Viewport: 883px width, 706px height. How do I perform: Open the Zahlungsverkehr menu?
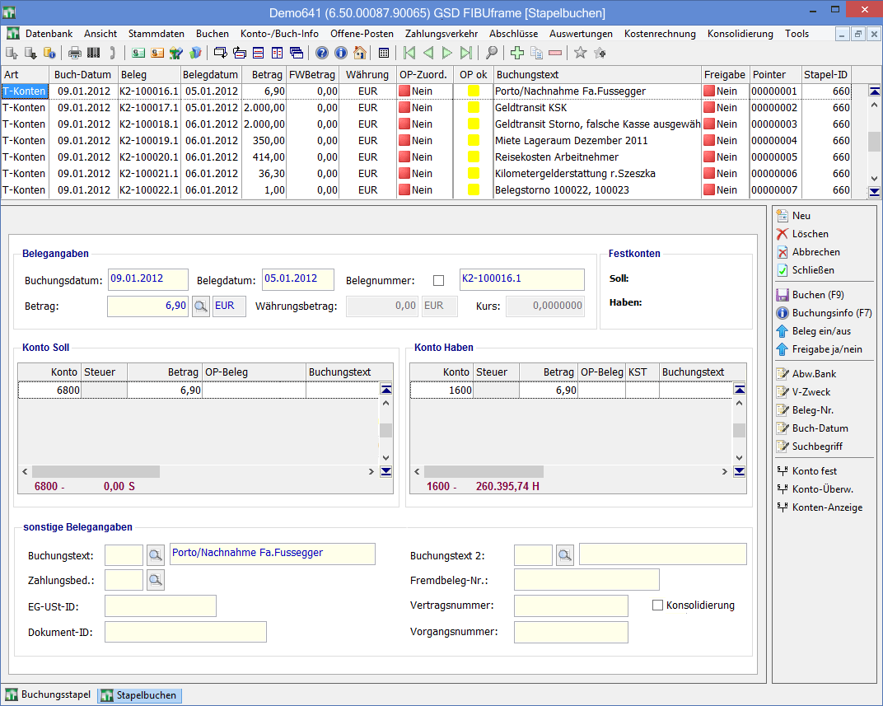pyautogui.click(x=441, y=34)
